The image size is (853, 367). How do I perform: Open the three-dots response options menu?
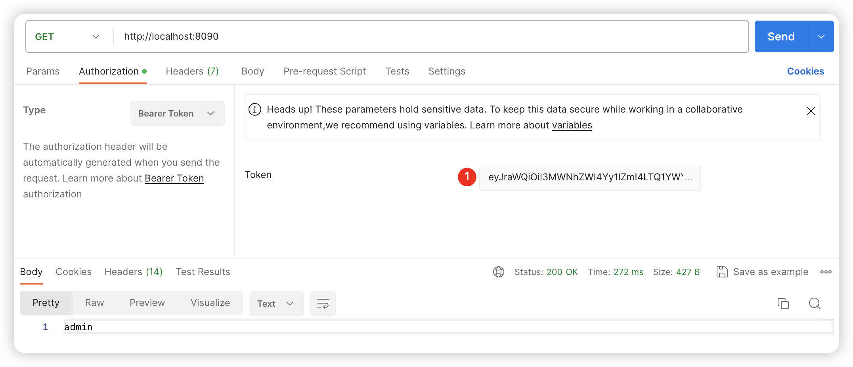pos(826,272)
